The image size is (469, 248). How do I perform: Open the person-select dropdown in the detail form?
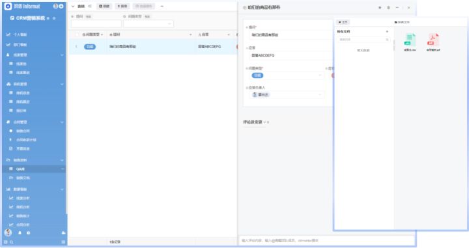287,95
